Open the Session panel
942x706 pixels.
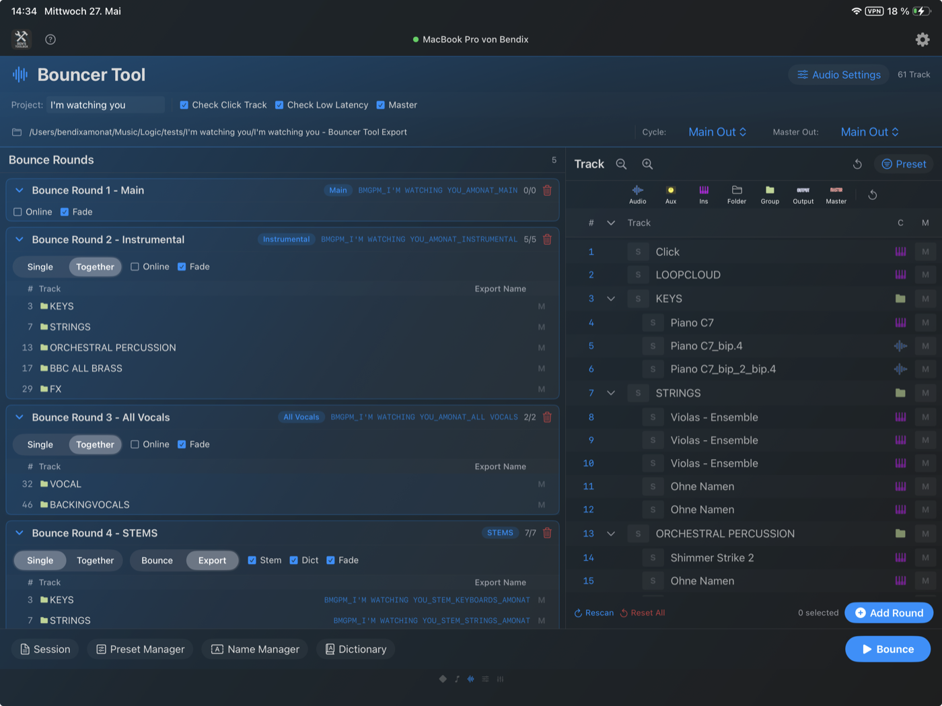point(45,649)
